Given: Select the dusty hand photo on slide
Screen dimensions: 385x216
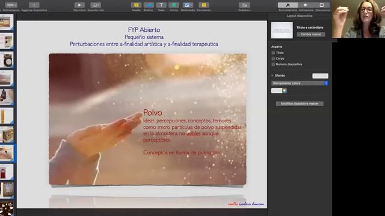Looking at the screenshot, I should pyautogui.click(x=147, y=119).
